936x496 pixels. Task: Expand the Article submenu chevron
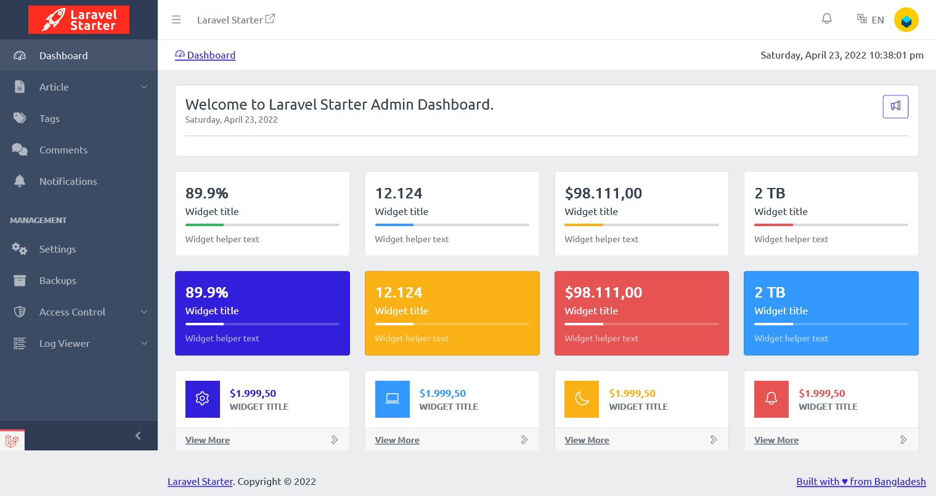pyautogui.click(x=144, y=87)
